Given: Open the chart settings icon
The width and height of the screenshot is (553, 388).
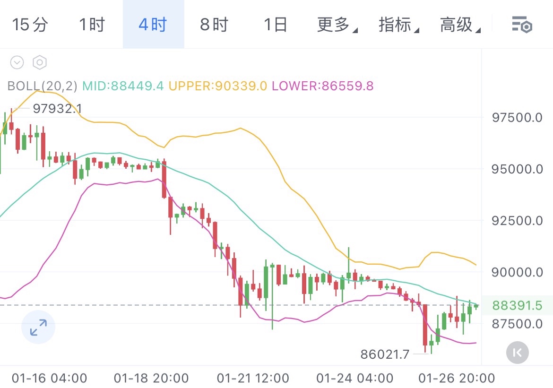Looking at the screenshot, I should tap(522, 25).
